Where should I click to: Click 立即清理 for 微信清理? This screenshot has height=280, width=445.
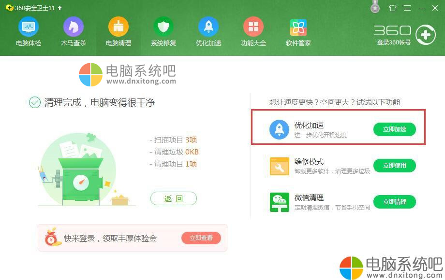coord(395,202)
